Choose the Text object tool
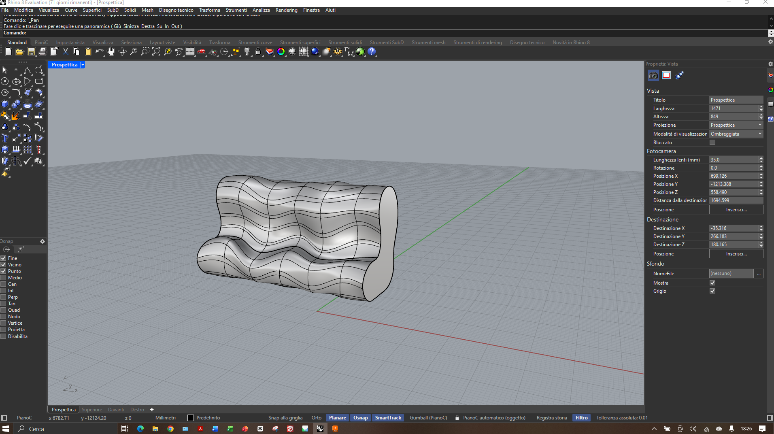The width and height of the screenshot is (774, 434). 5,138
